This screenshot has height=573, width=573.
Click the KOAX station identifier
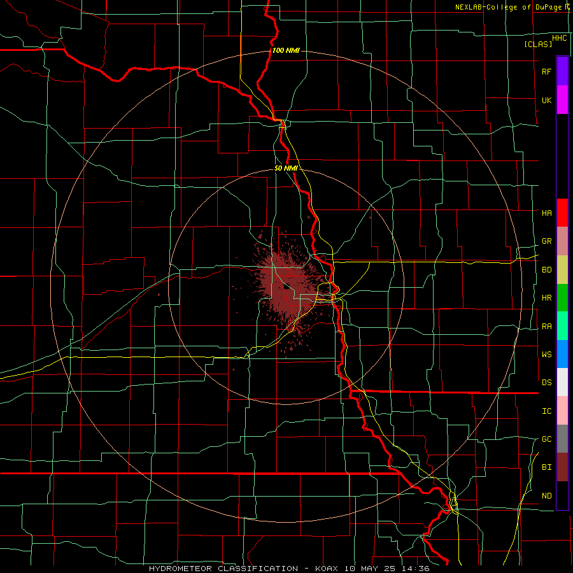(327, 569)
